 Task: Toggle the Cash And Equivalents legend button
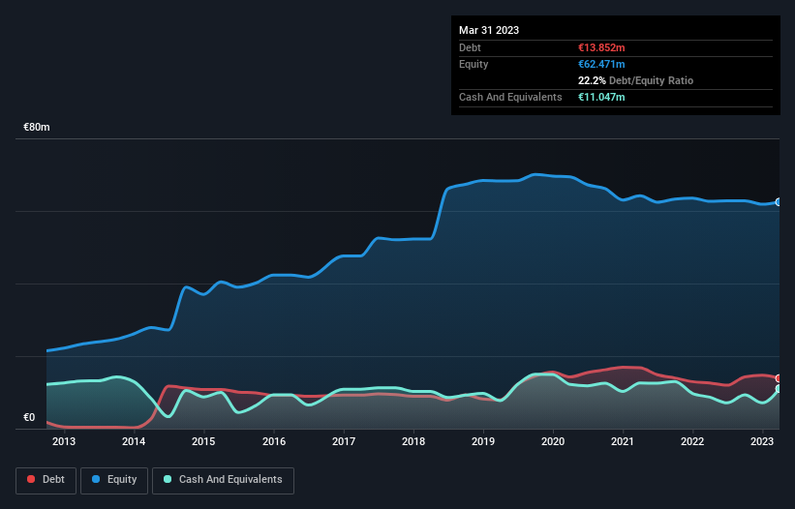point(223,480)
